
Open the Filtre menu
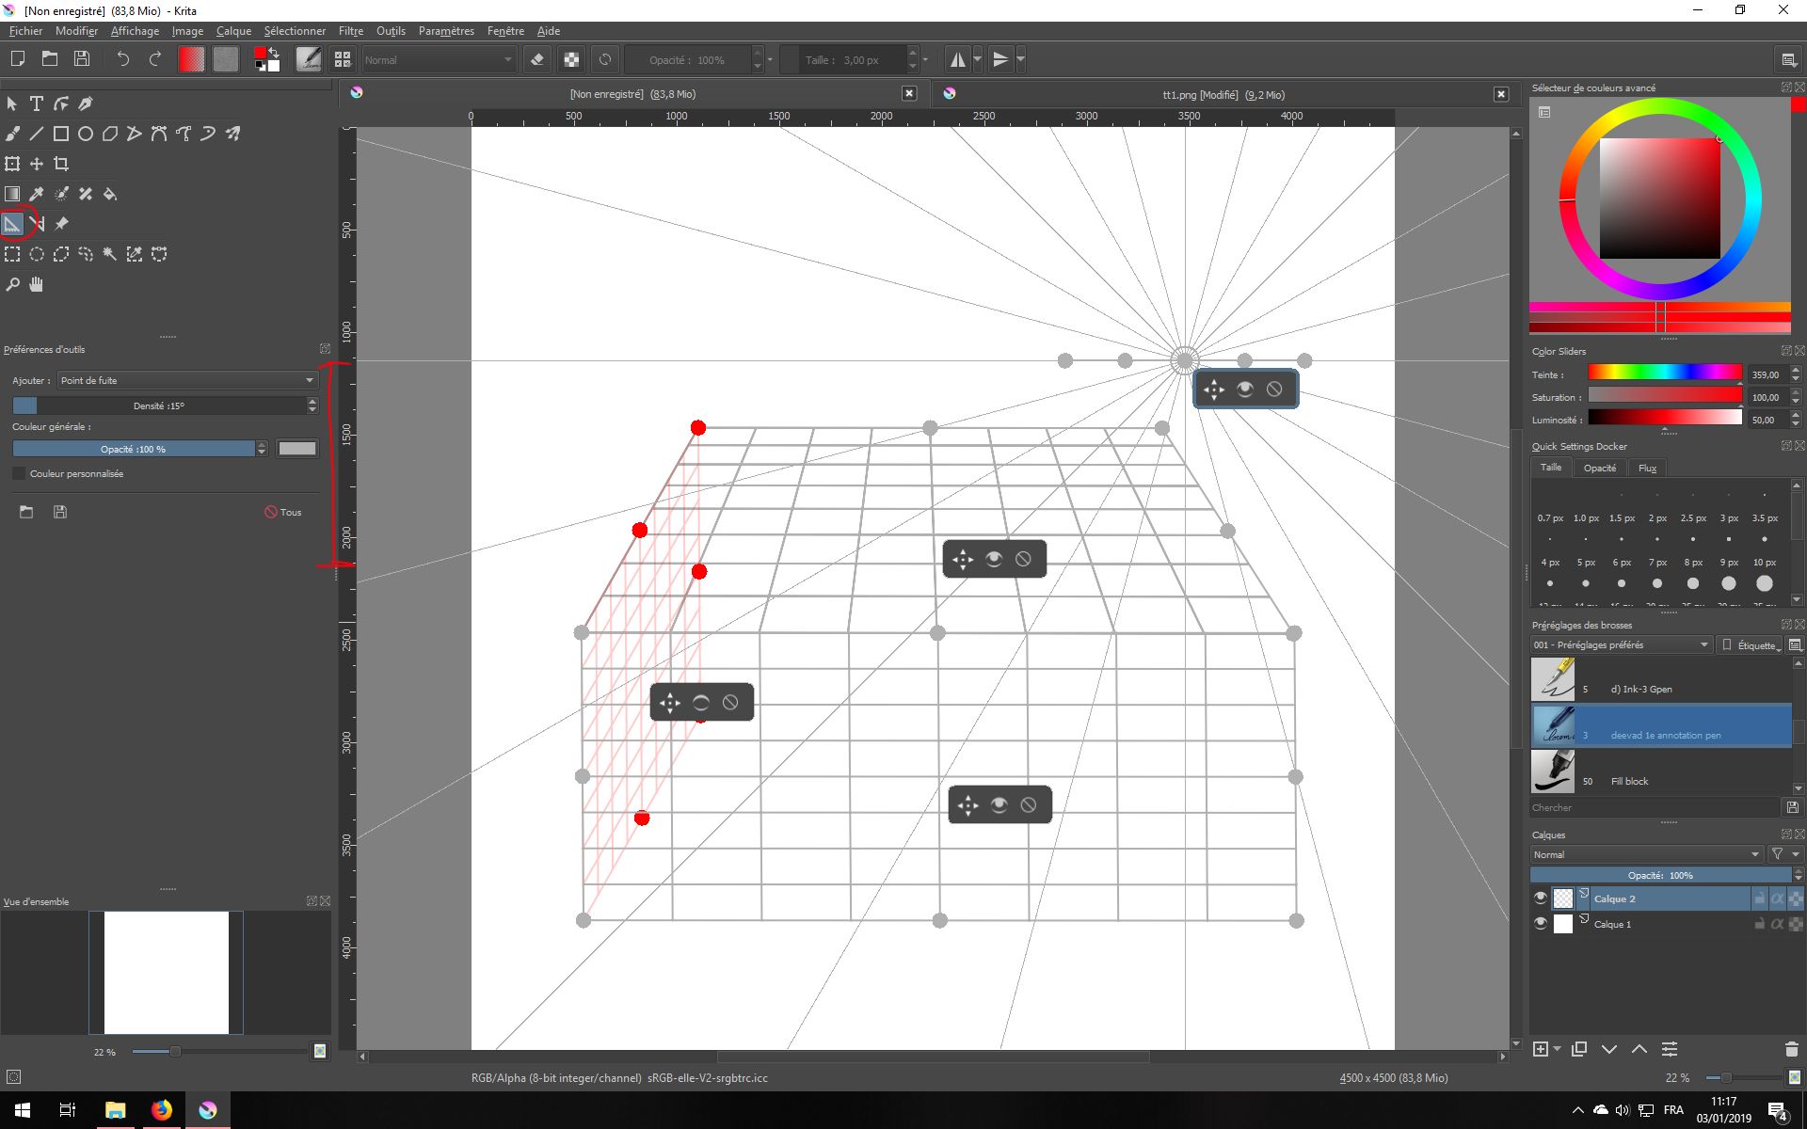pos(350,31)
